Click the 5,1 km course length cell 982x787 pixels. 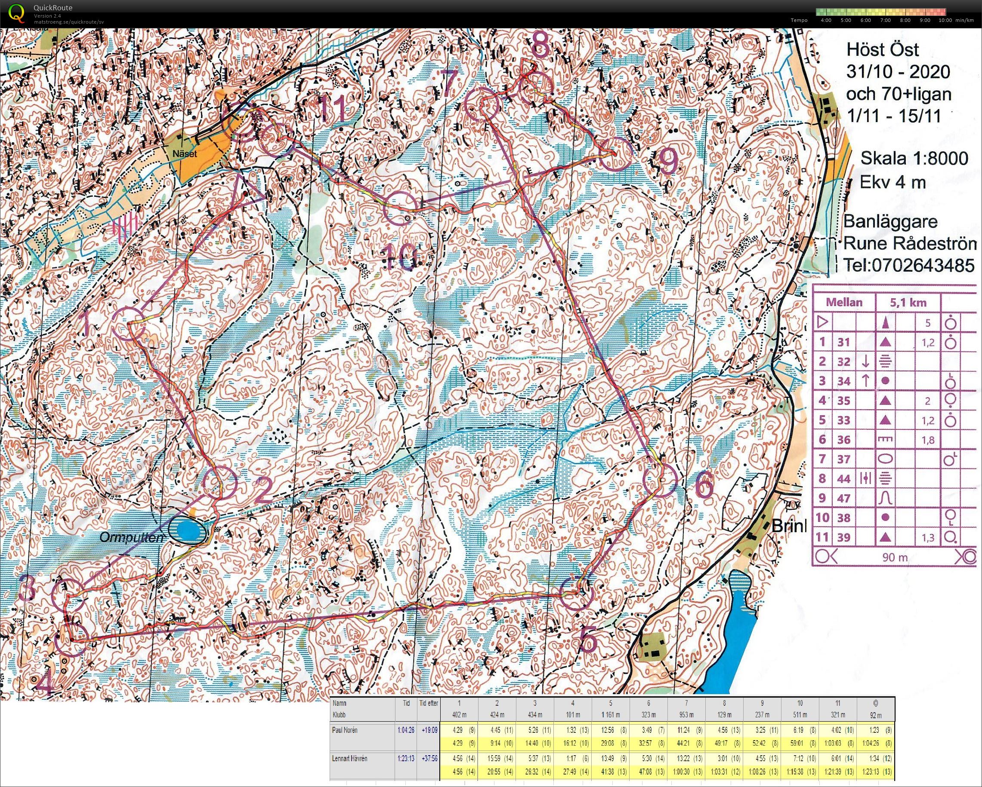[908, 303]
